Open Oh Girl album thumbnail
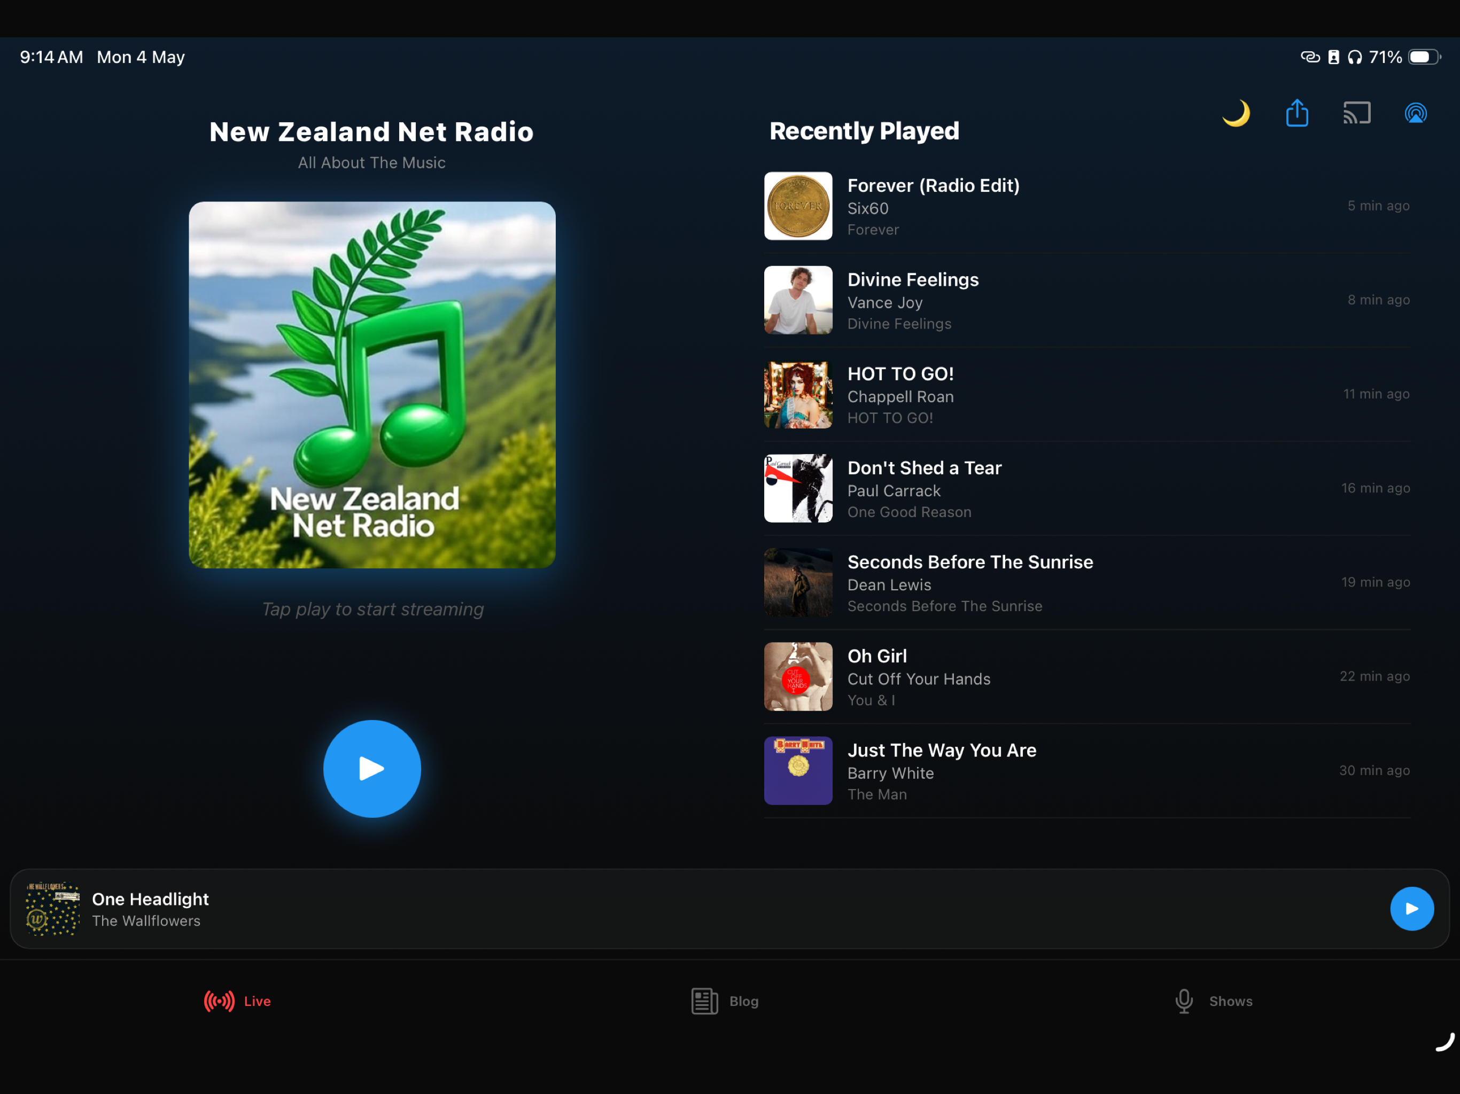The width and height of the screenshot is (1460, 1094). 798,676
